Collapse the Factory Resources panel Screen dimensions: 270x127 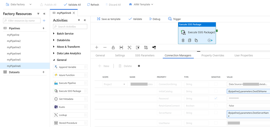44,14
